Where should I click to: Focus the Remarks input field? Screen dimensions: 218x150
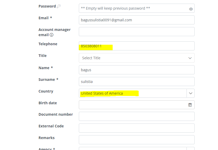tap(137, 140)
